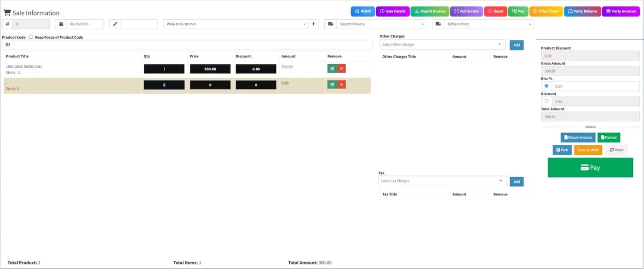
Task: Click the Return Invoice button
Action: 578,137
